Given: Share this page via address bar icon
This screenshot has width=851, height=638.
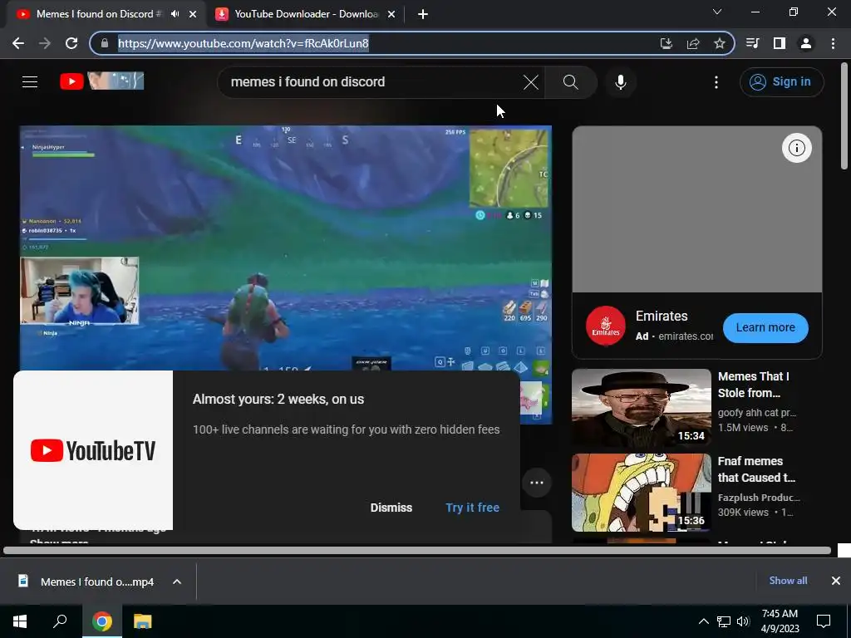Looking at the screenshot, I should pyautogui.click(x=693, y=43).
